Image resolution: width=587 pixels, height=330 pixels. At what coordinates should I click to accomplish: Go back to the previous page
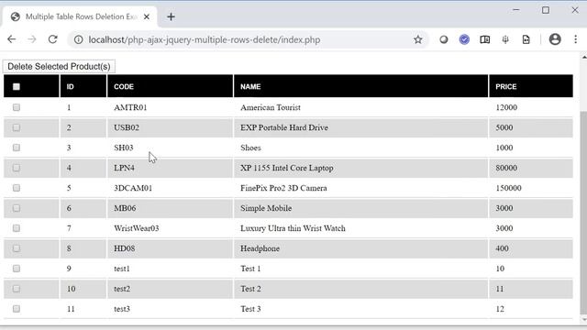[12, 39]
